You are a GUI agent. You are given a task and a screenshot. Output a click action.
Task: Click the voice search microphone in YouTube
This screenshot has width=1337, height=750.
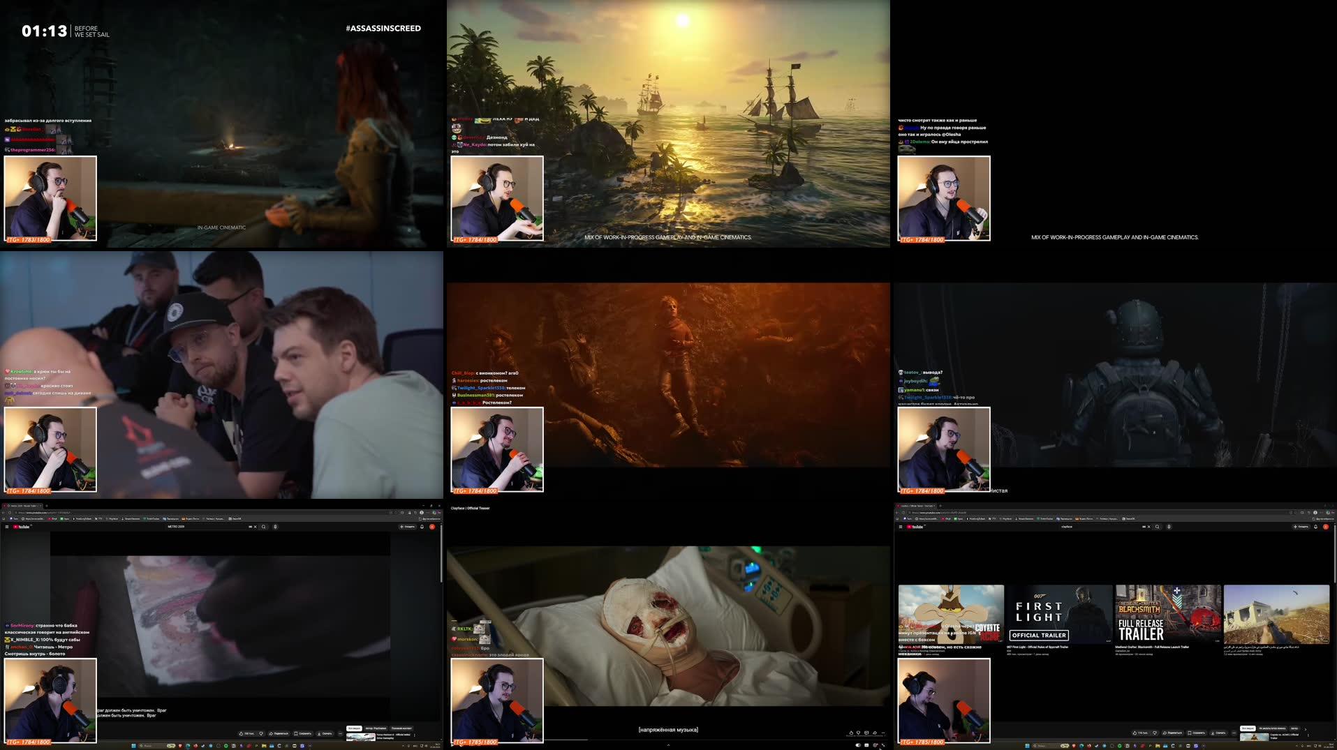pyautogui.click(x=275, y=527)
